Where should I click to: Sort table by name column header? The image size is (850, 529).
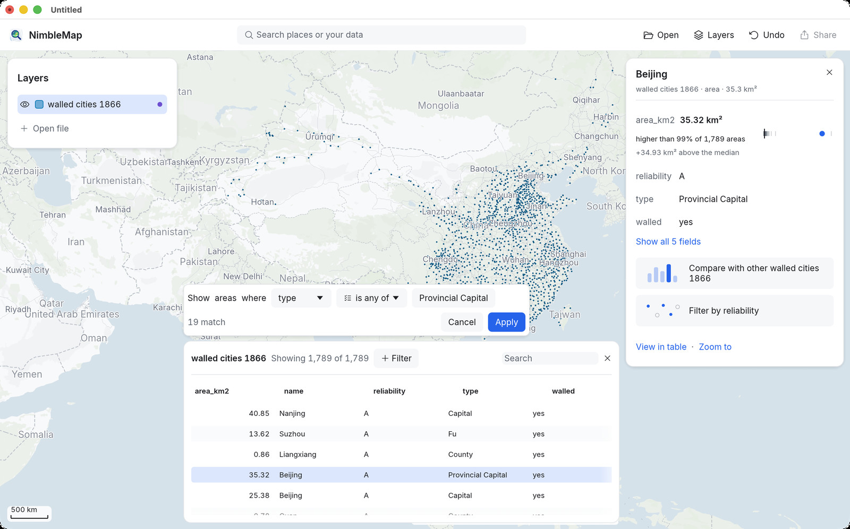click(294, 391)
